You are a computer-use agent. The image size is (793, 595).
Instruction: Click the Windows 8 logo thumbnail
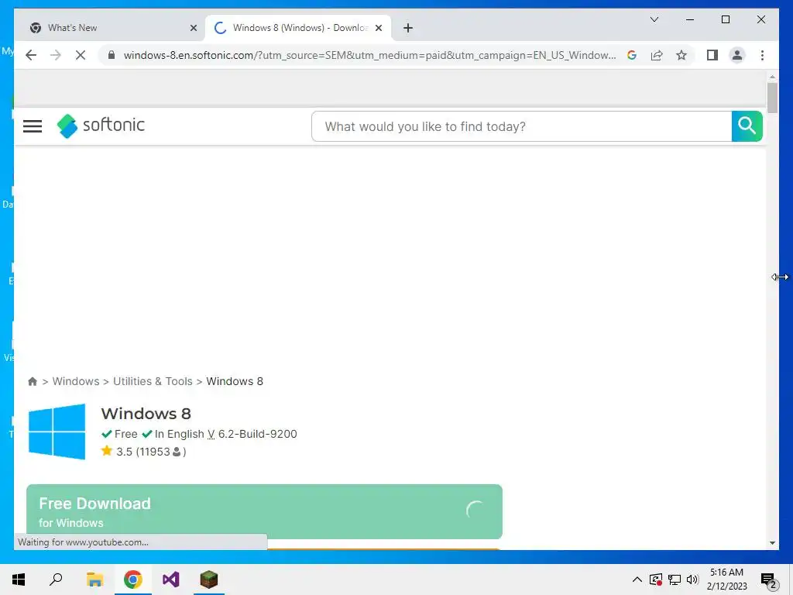57,432
